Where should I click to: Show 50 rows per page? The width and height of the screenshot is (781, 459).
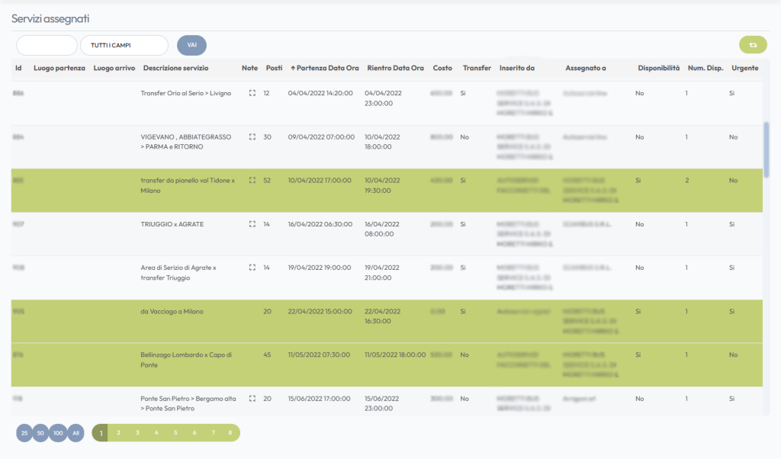pyautogui.click(x=40, y=433)
